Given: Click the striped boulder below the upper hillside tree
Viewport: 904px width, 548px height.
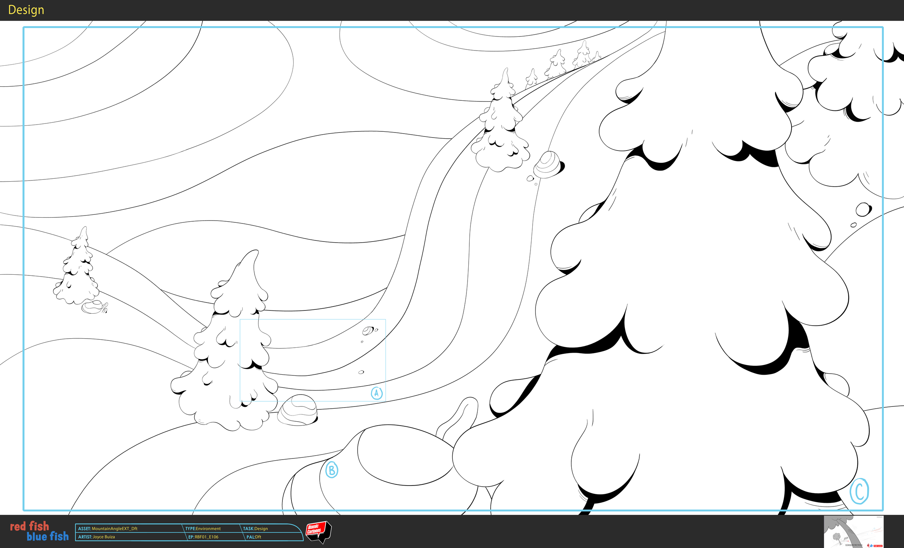Looking at the screenshot, I should coord(547,165).
